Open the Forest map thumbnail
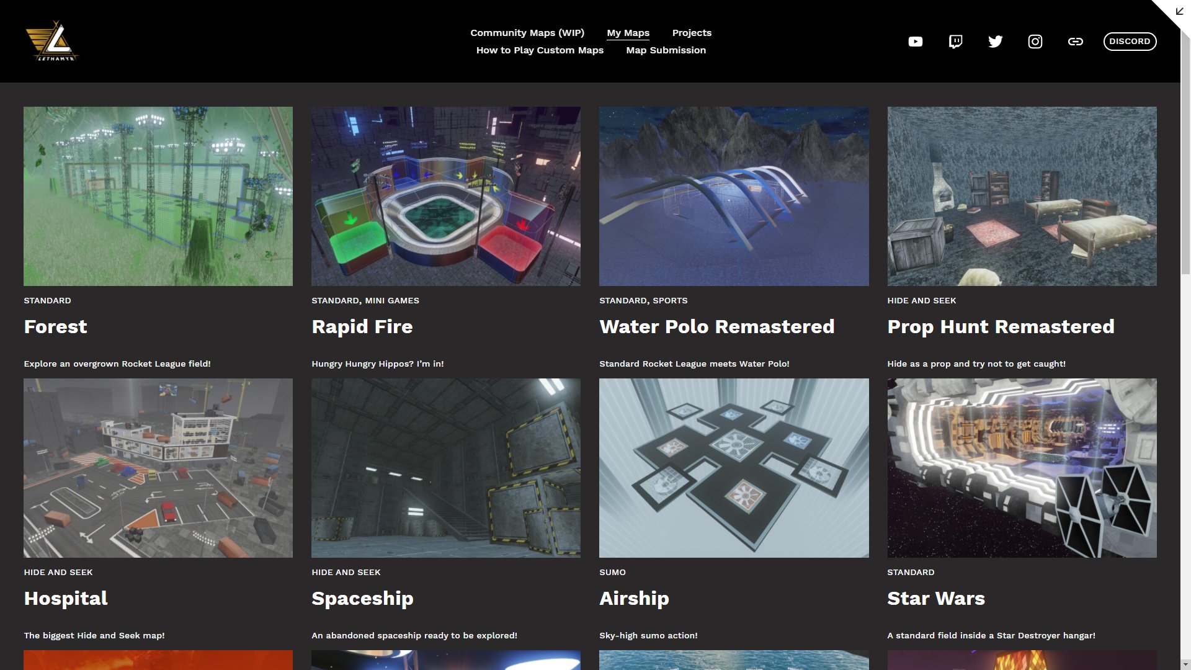 [x=158, y=196]
